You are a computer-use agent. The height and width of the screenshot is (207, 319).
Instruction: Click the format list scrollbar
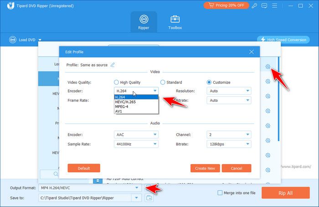click(x=278, y=99)
